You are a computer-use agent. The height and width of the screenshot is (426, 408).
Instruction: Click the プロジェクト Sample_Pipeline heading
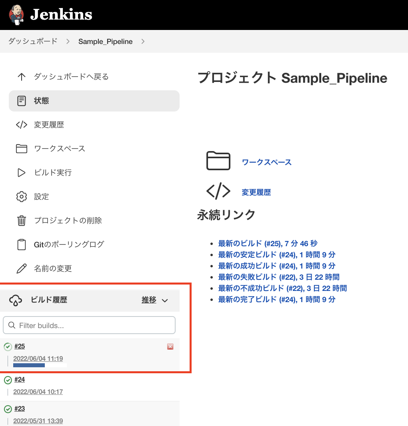pyautogui.click(x=292, y=78)
